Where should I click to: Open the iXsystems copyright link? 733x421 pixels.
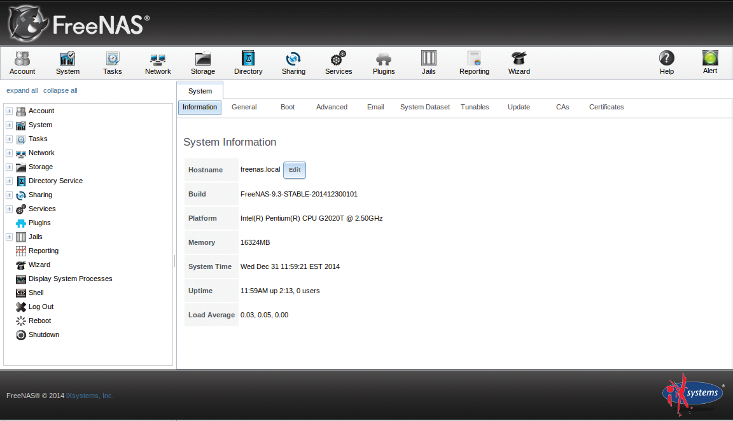click(x=88, y=395)
